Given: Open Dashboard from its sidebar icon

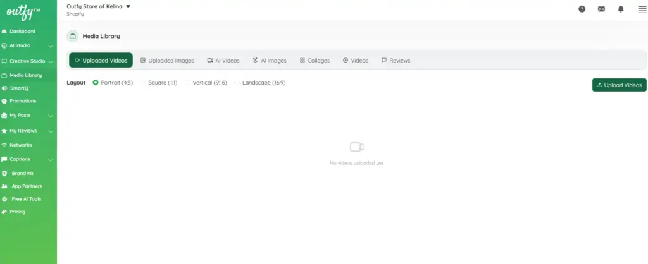Looking at the screenshot, I should (4, 32).
